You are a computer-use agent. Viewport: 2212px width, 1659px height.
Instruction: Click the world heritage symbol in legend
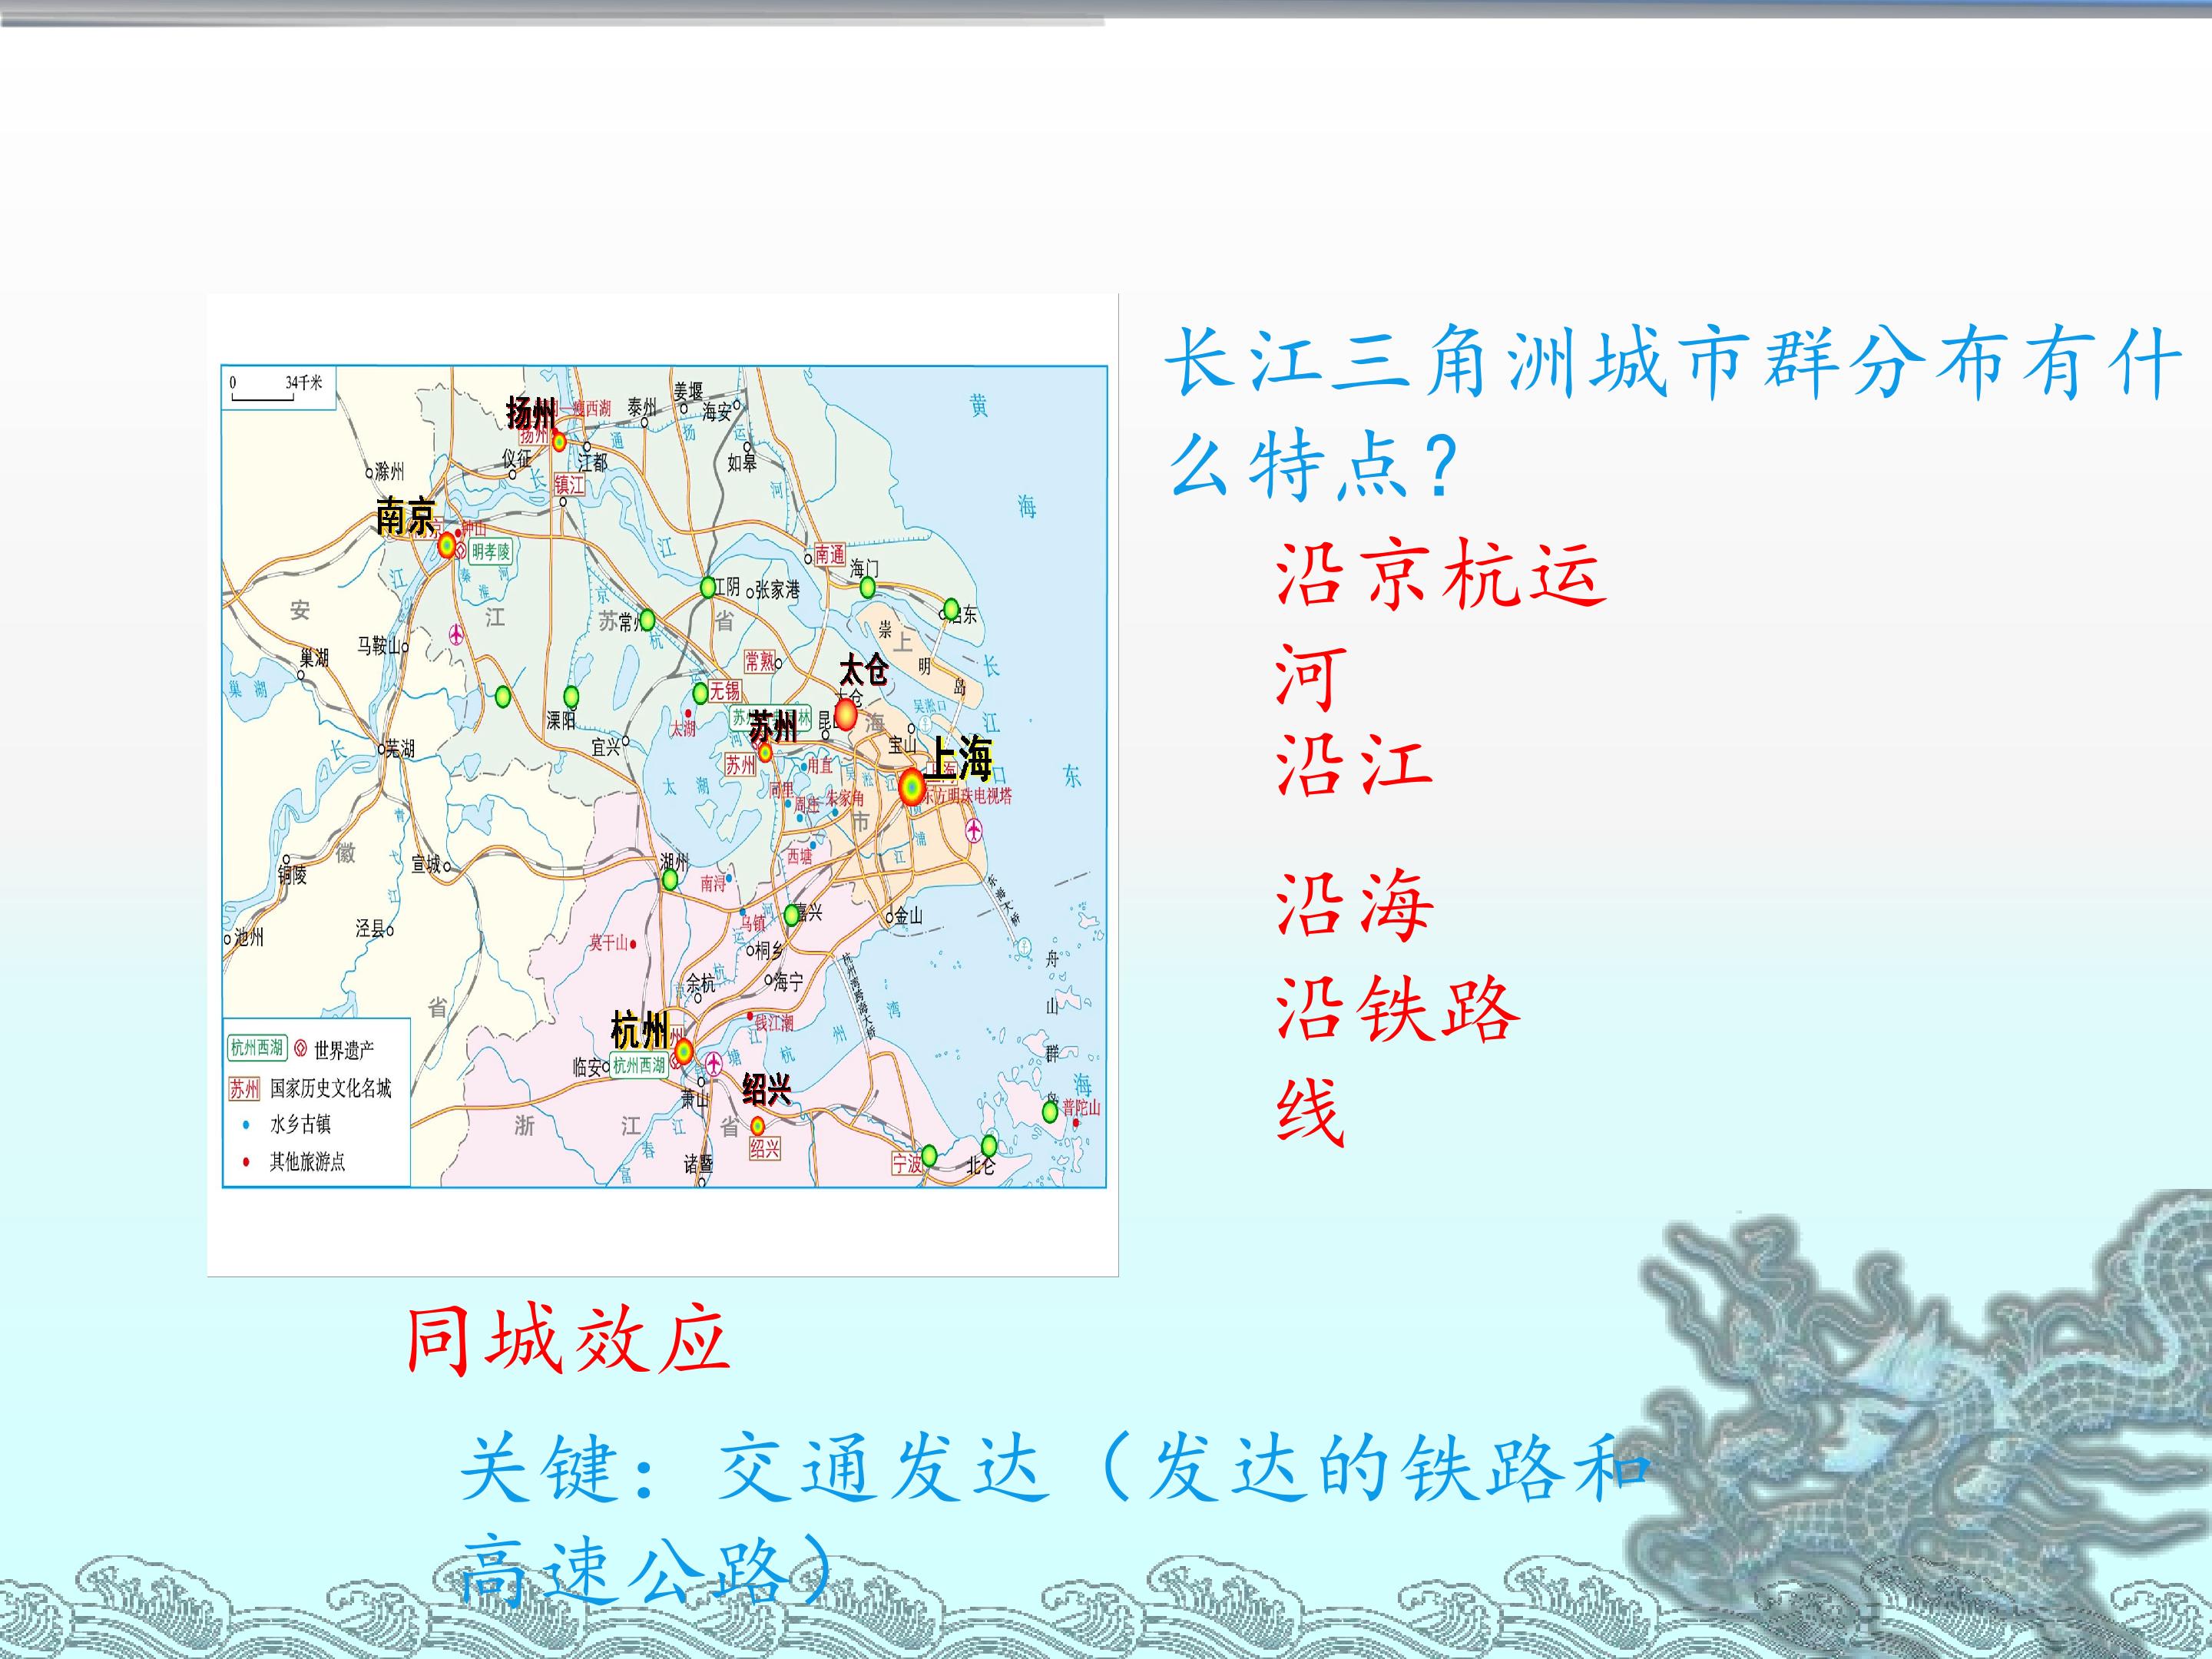300,1049
